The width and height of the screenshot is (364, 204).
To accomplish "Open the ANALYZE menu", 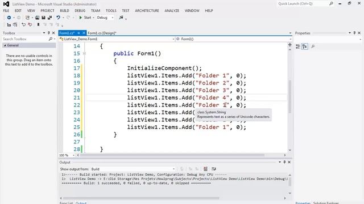I will click(x=172, y=11).
